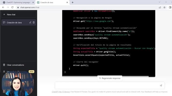Viewport: 172px width, 96px height.
Task: Select the Creación de Java browser tab
Action: [52, 2]
